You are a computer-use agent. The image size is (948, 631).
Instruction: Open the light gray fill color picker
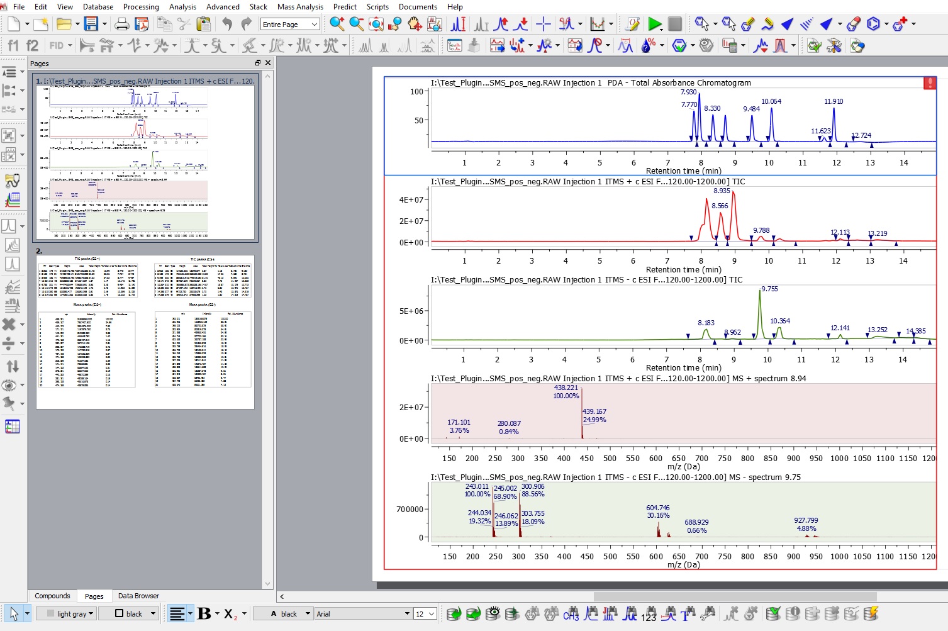pyautogui.click(x=70, y=613)
